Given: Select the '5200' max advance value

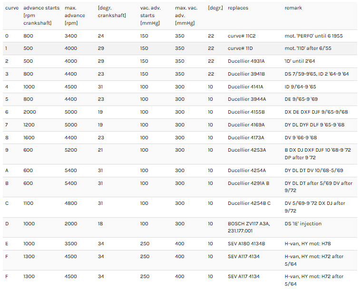Looking at the screenshot, I should click(71, 150).
